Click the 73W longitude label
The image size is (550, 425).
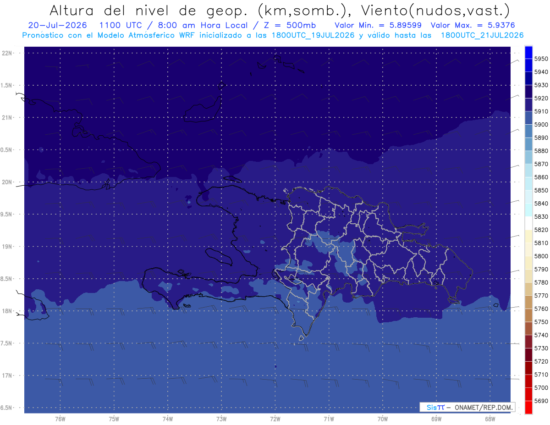point(221,419)
